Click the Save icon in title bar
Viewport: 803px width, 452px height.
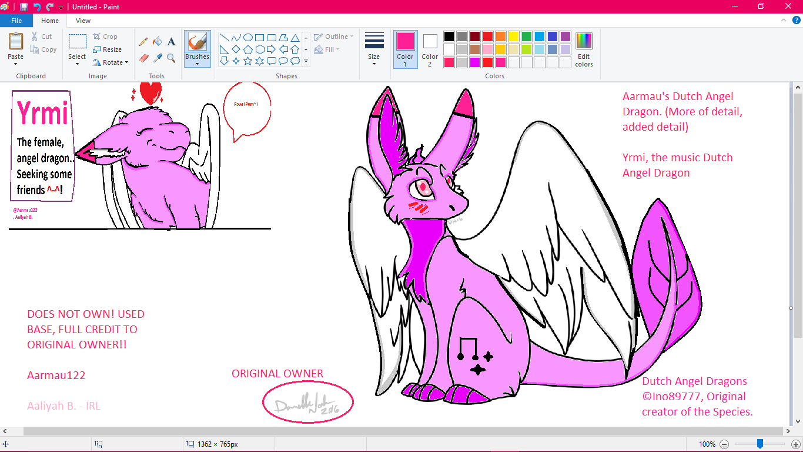(x=24, y=6)
